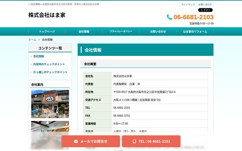Select 会社情報 in navigation bar

coord(84,31)
